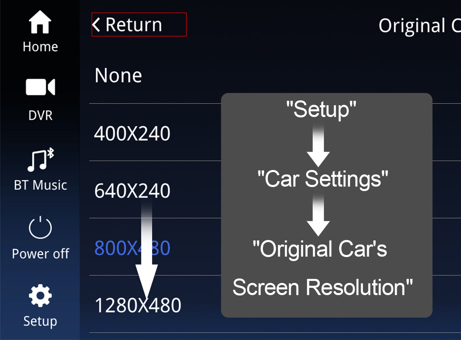Select the None resolution option
Image resolution: width=461 pixels, height=340 pixels.
coord(118,76)
